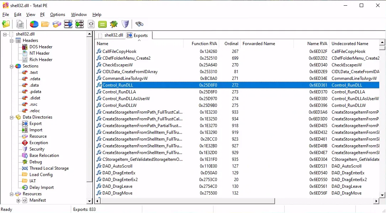
Task: Click the debug bug toolbar icon
Action: pyautogui.click(x=114, y=24)
